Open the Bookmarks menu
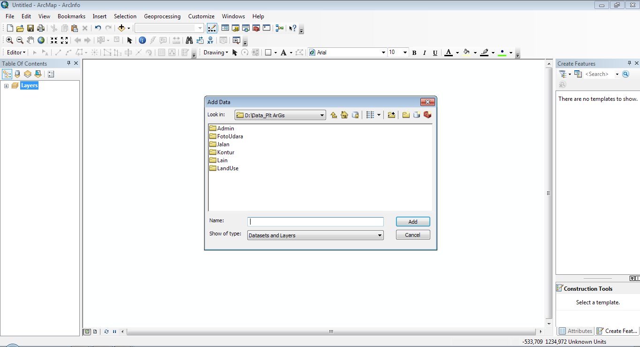Image resolution: width=640 pixels, height=347 pixels. (x=71, y=16)
